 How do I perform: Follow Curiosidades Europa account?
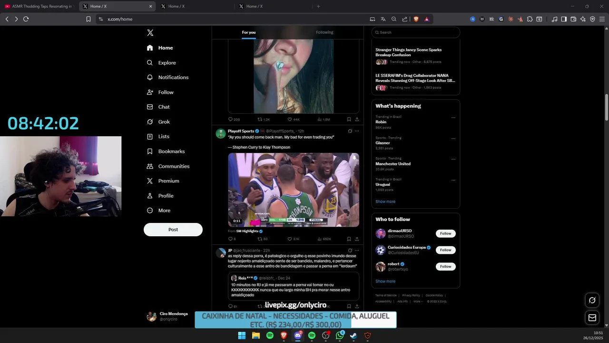446,250
